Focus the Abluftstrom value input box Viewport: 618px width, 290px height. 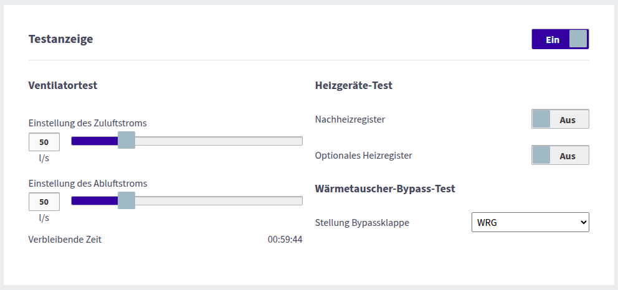(44, 202)
